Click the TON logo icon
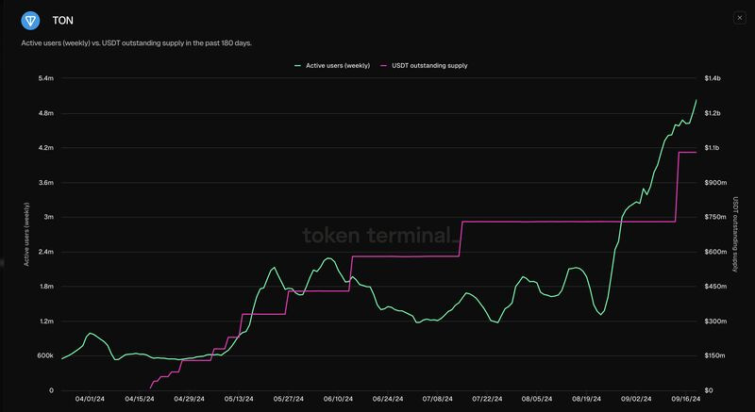This screenshot has width=755, height=412. pos(30,21)
